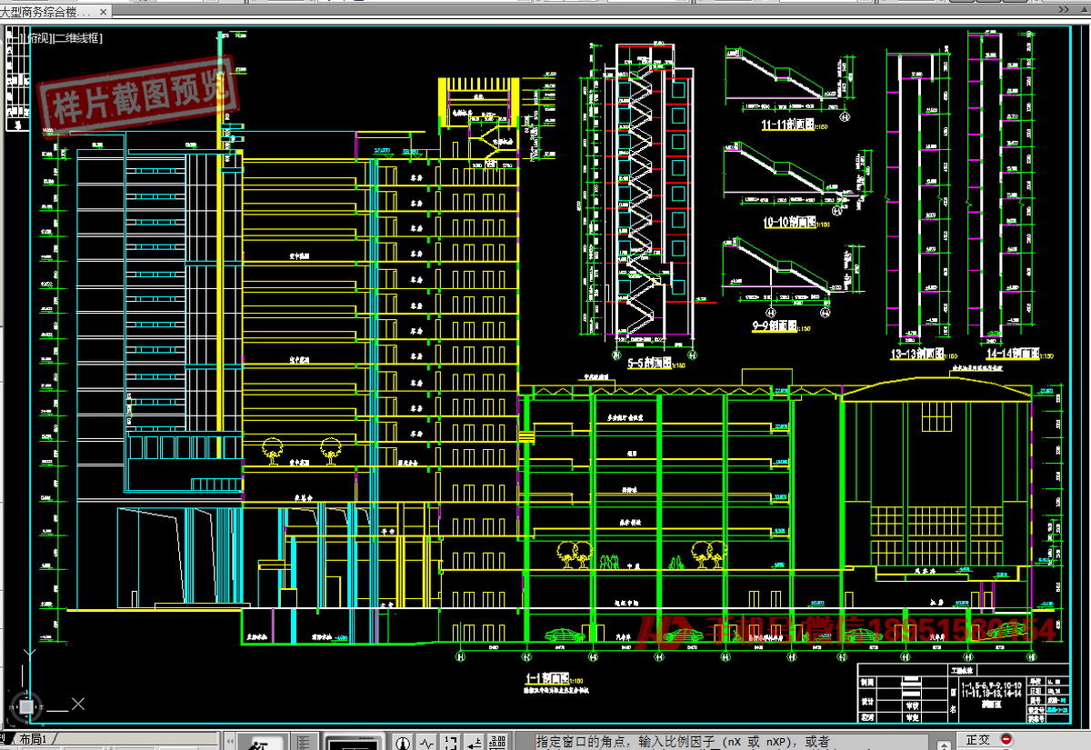
Task: Click the waveform icon in status bar
Action: coord(426,742)
